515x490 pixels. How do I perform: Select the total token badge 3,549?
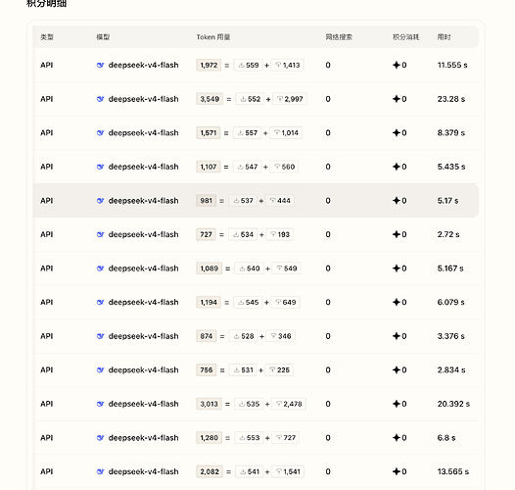pyautogui.click(x=210, y=99)
